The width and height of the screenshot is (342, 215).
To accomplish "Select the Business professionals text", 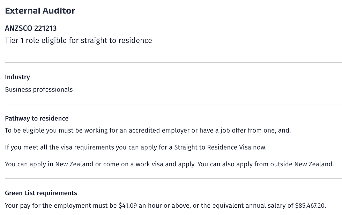I will 39,89.
